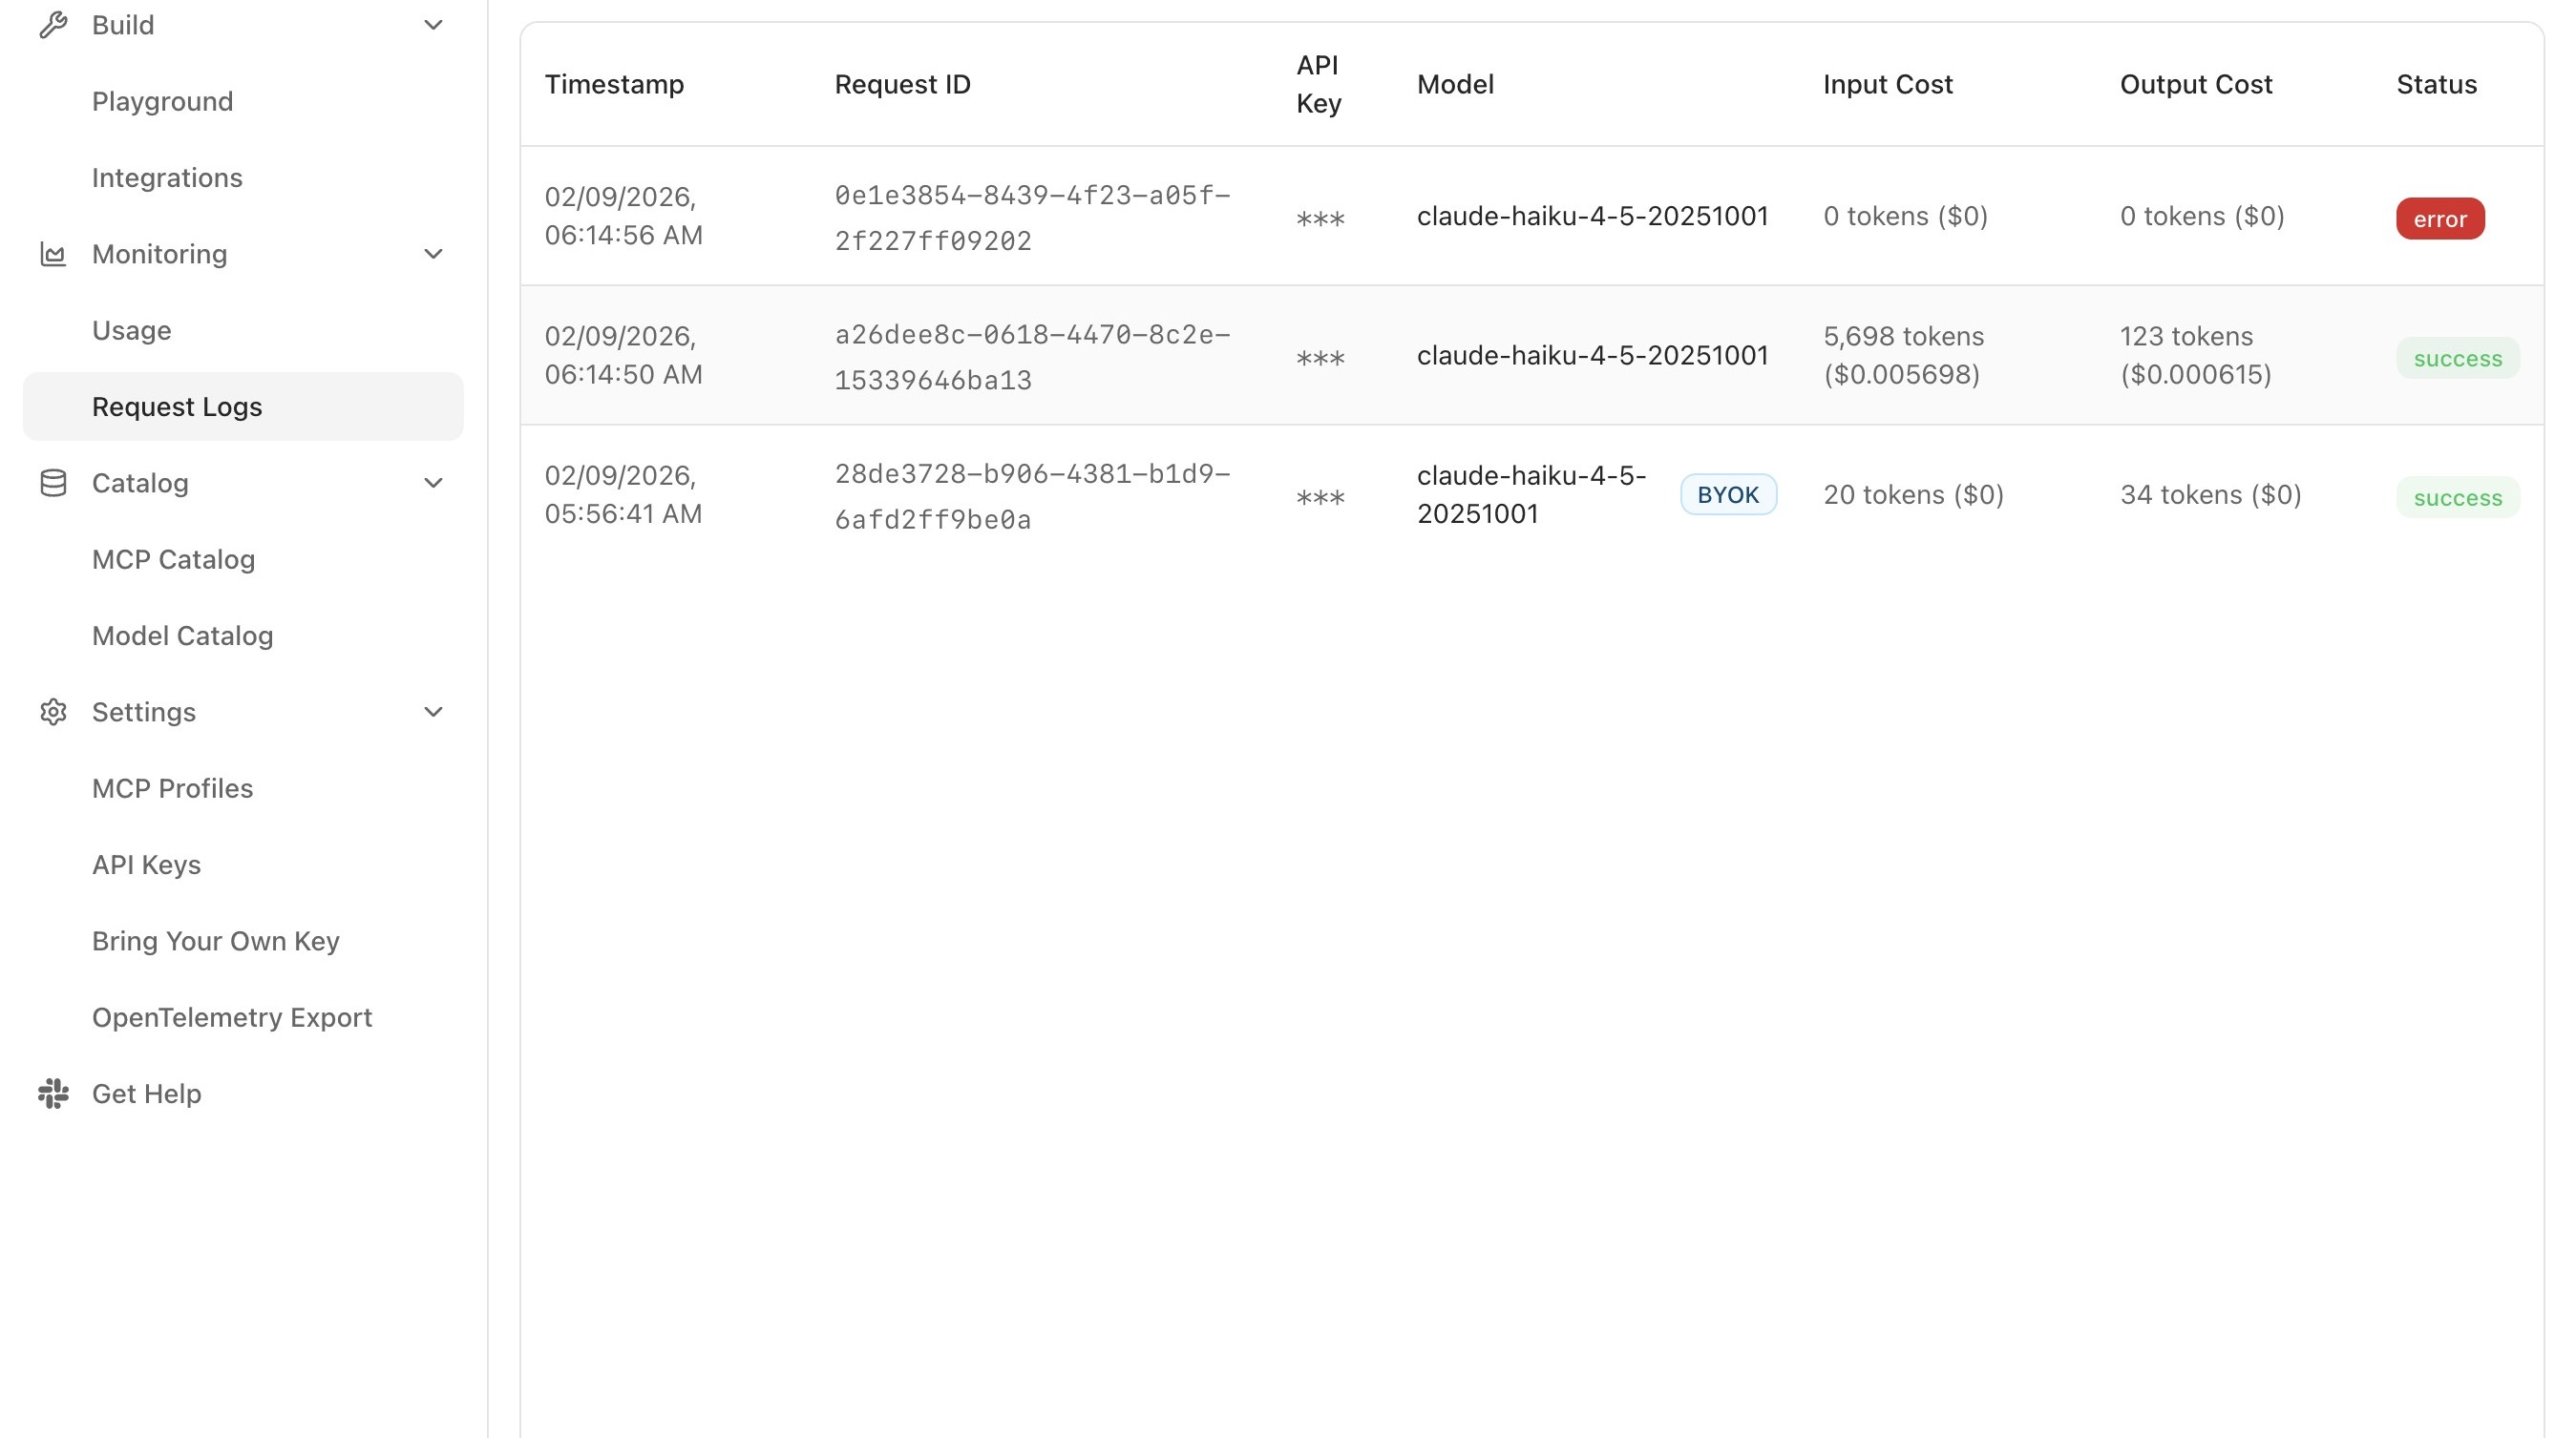Collapse the Monitoring section chevron

click(x=433, y=254)
